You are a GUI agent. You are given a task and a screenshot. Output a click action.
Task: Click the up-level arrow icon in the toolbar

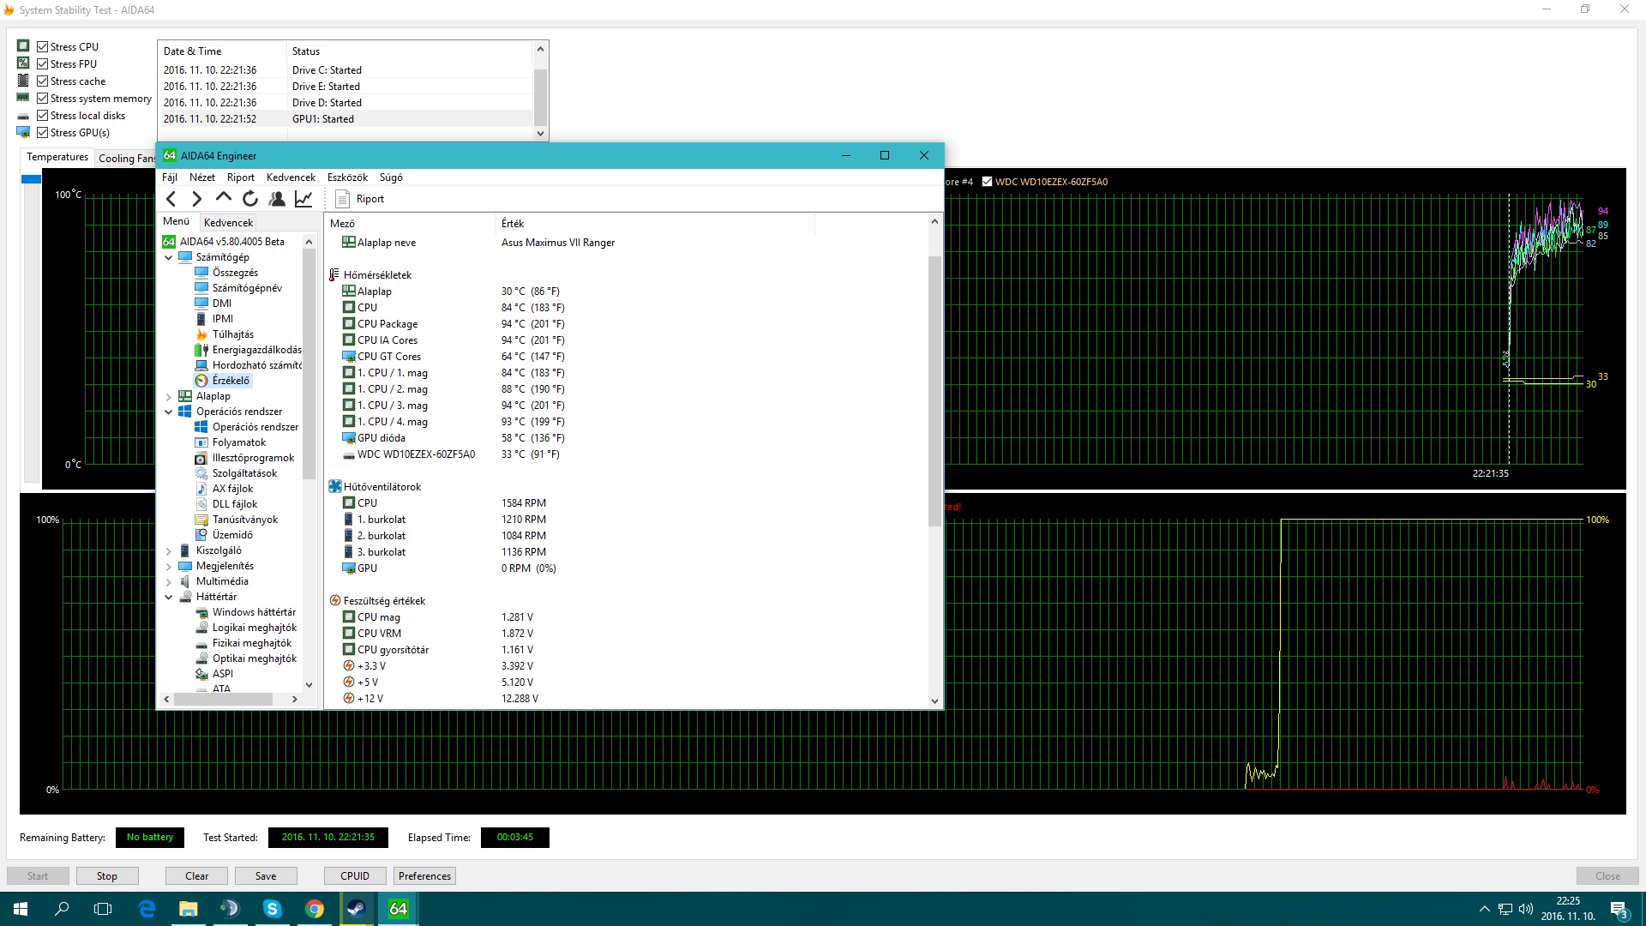tap(223, 198)
